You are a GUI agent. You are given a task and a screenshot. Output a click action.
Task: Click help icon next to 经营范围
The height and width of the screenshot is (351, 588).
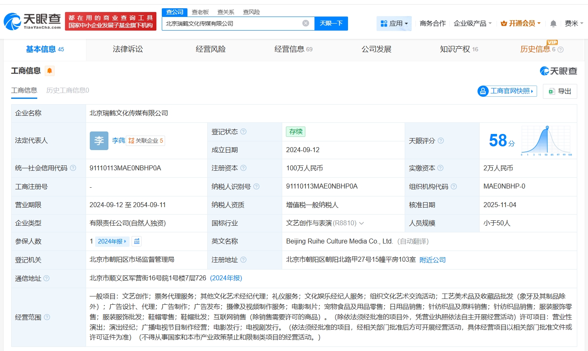pos(47,317)
